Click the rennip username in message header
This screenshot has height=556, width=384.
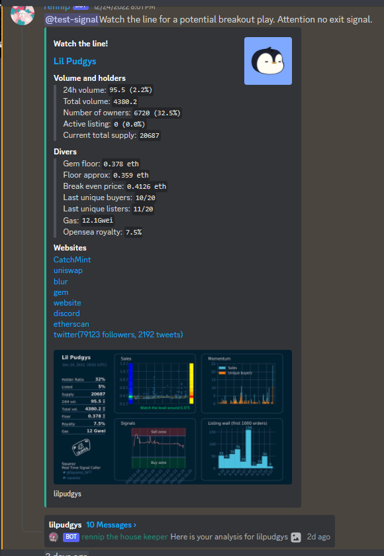click(57, 7)
